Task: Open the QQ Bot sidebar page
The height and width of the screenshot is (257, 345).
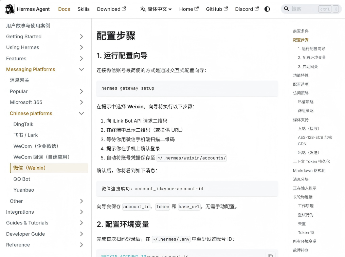Action: coord(22,179)
